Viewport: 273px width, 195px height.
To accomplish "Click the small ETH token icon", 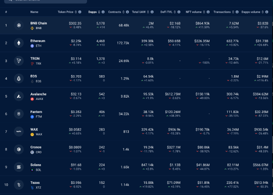I will (32, 46).
